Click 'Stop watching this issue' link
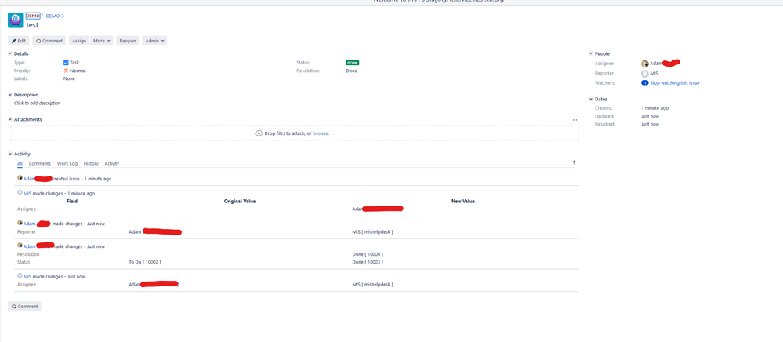This screenshot has height=342, width=783. (675, 83)
